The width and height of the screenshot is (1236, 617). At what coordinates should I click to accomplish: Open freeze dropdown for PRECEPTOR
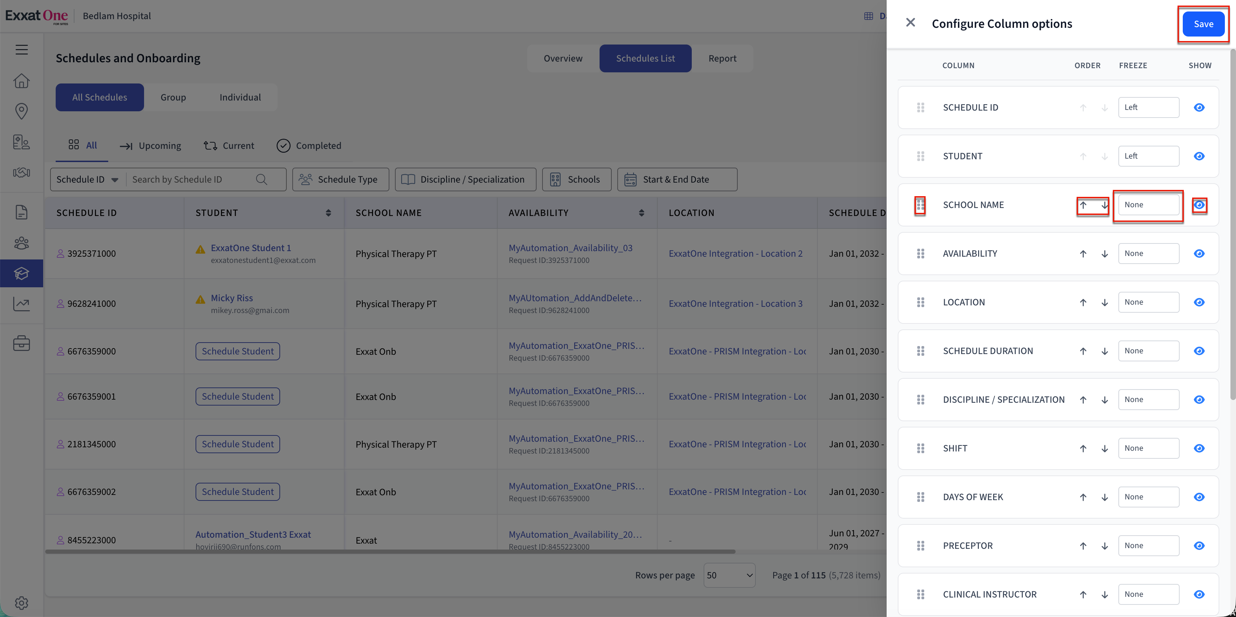1148,546
